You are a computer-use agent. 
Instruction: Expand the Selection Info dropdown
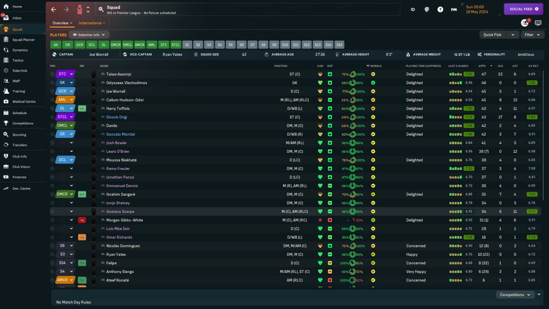pos(89,35)
